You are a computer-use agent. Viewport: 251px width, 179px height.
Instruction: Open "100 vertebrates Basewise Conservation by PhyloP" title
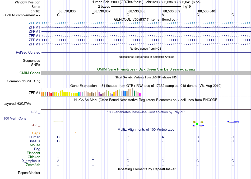146,112
